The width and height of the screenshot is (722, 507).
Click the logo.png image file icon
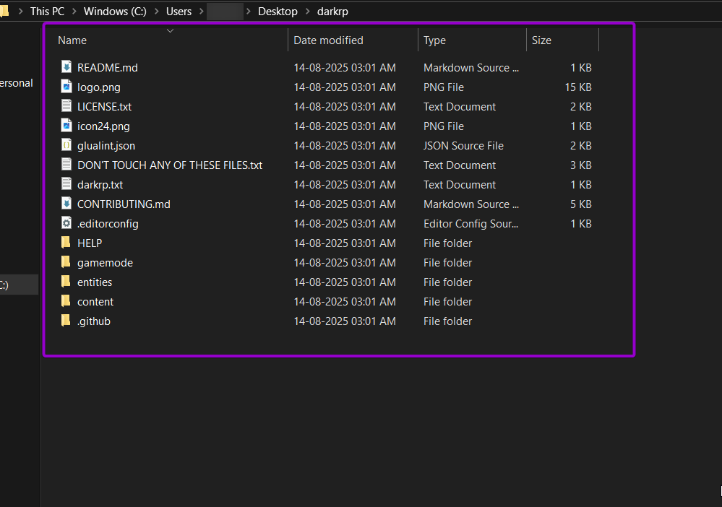coord(66,87)
